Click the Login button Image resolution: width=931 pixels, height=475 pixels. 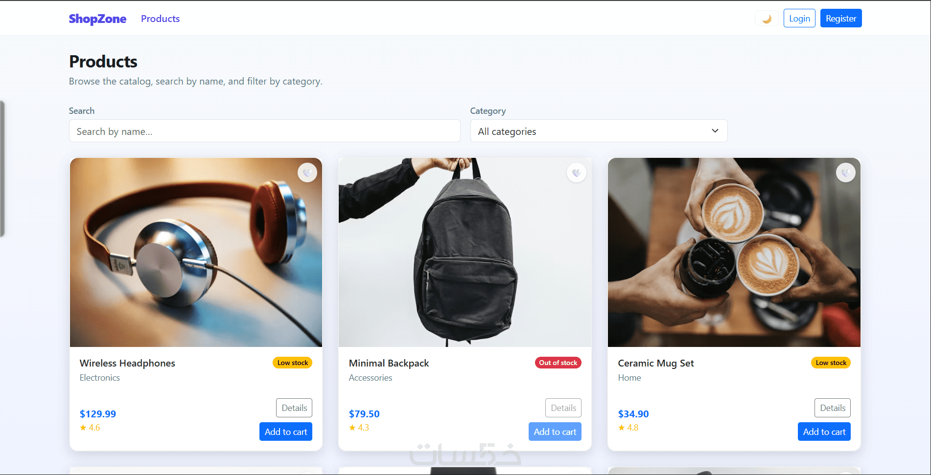click(799, 19)
